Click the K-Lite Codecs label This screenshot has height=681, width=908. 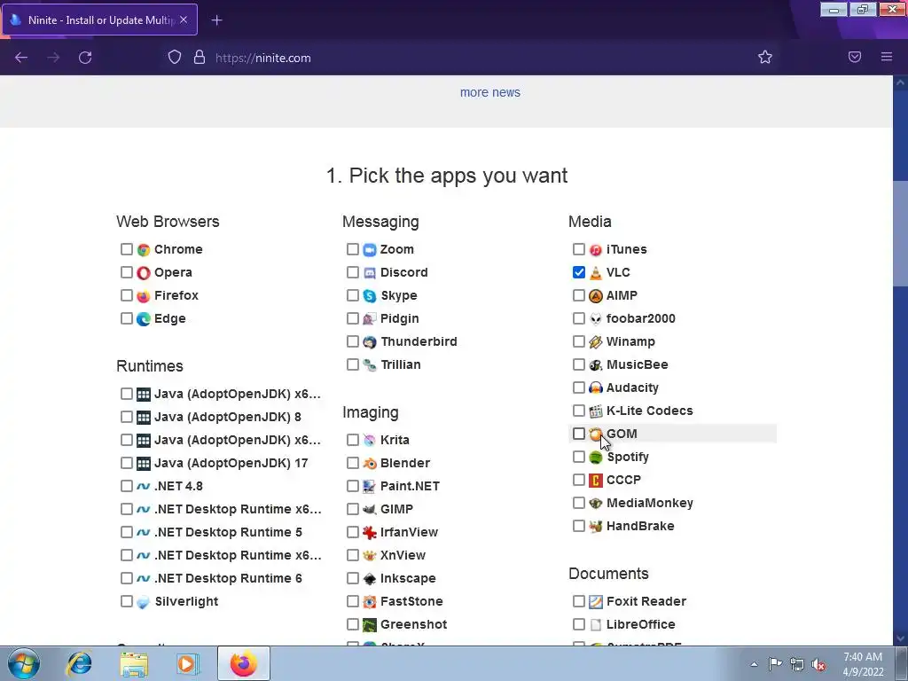point(650,411)
